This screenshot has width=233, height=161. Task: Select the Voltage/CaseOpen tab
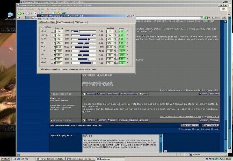(x=47, y=22)
